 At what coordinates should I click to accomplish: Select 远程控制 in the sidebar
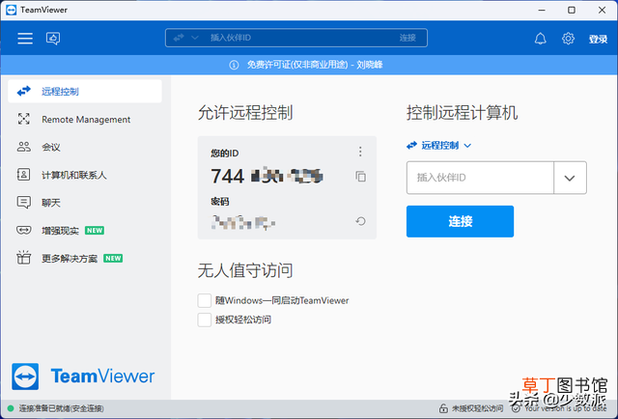[x=85, y=92]
